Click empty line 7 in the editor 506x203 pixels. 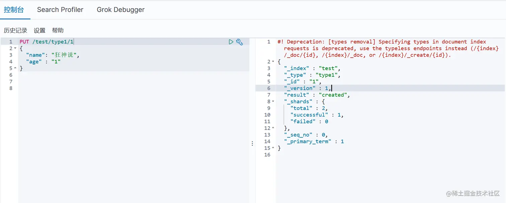pos(100,82)
